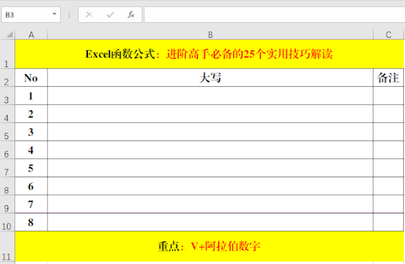The height and width of the screenshot is (264, 405).
Task: Click cell containing number 5
Action: point(31,168)
